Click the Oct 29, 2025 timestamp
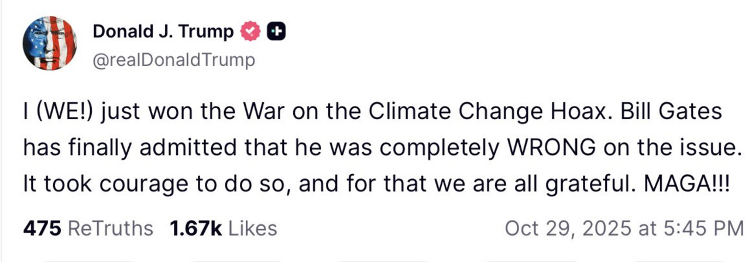 pyautogui.click(x=624, y=228)
